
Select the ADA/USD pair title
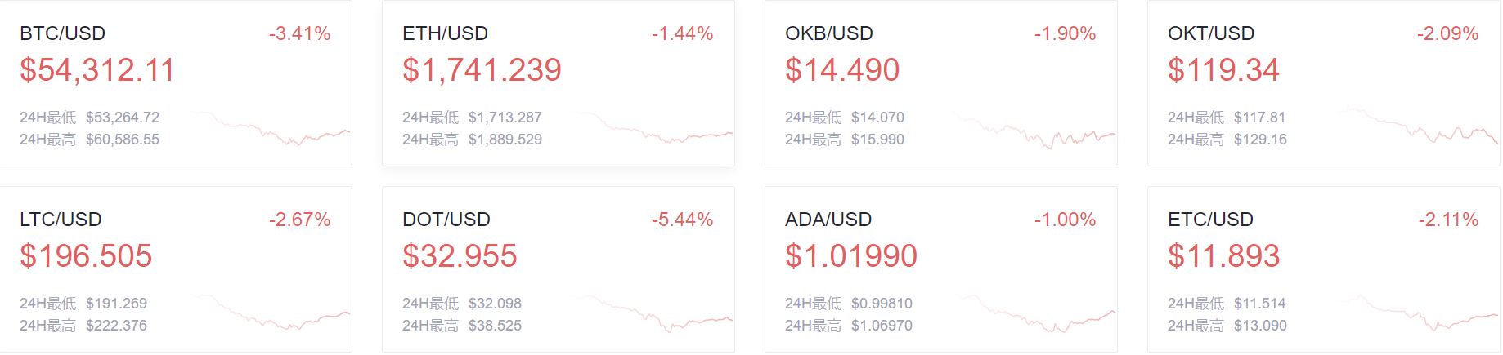[x=828, y=220]
